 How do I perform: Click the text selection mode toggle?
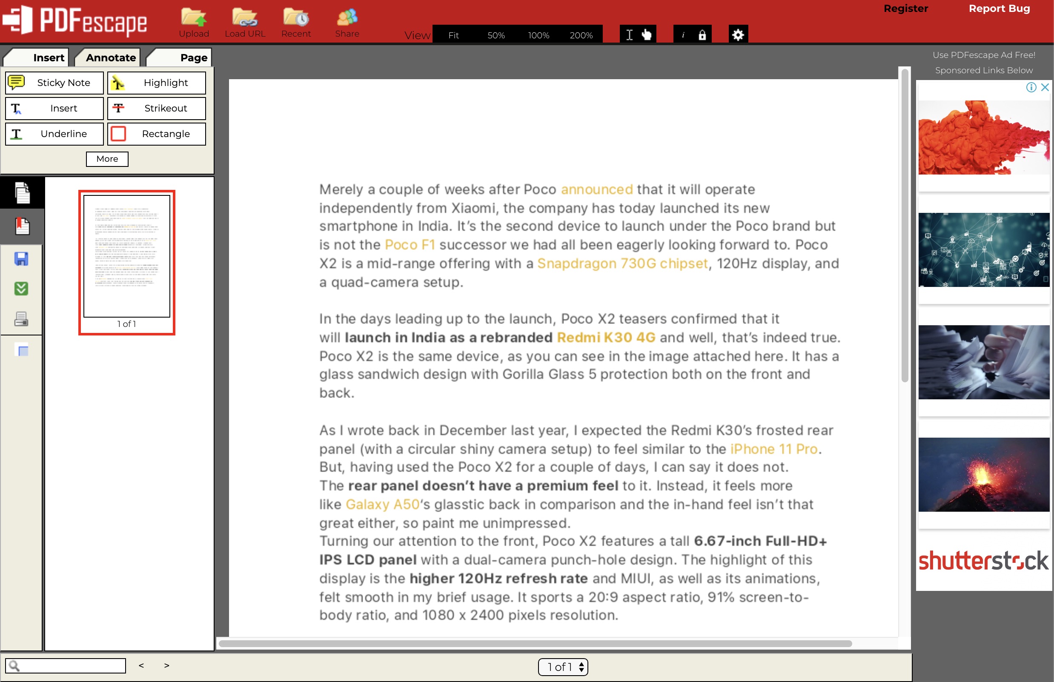[629, 34]
